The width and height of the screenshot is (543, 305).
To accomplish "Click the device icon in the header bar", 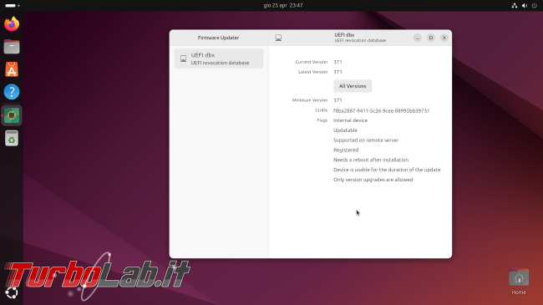I will (278, 38).
